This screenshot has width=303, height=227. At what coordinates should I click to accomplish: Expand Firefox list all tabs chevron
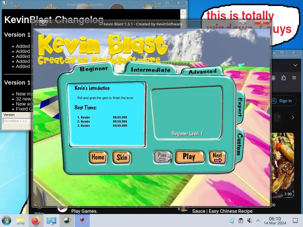[295, 65]
